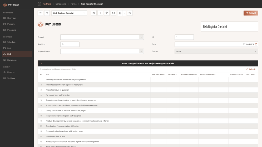
Task: Open the Programs page
Action: [12, 30]
